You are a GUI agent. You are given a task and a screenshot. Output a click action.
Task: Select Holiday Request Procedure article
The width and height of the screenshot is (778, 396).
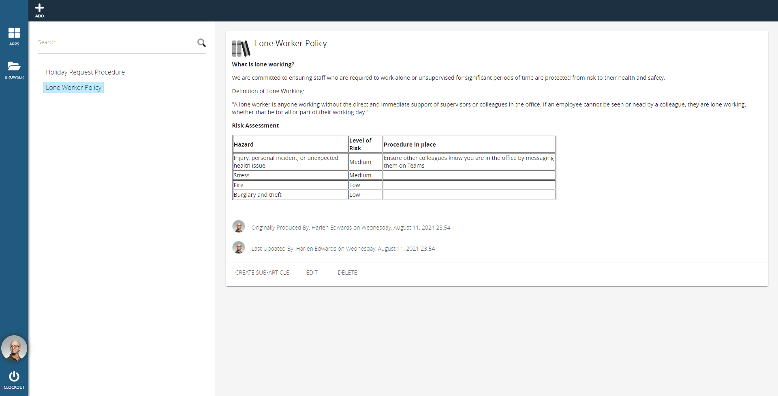click(x=85, y=72)
